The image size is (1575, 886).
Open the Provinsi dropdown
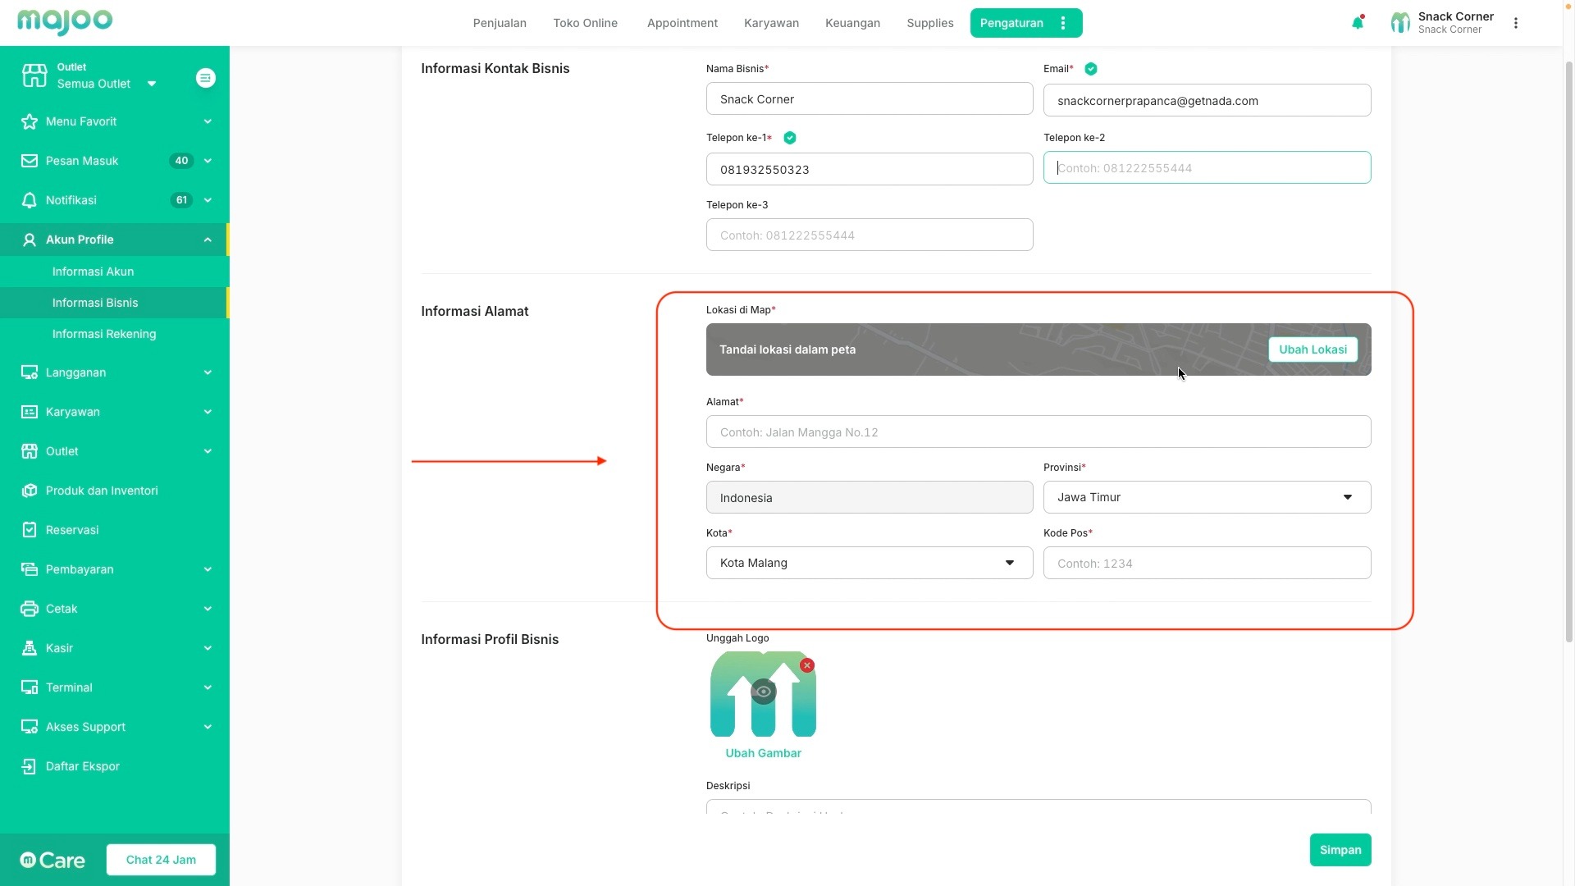coord(1206,497)
